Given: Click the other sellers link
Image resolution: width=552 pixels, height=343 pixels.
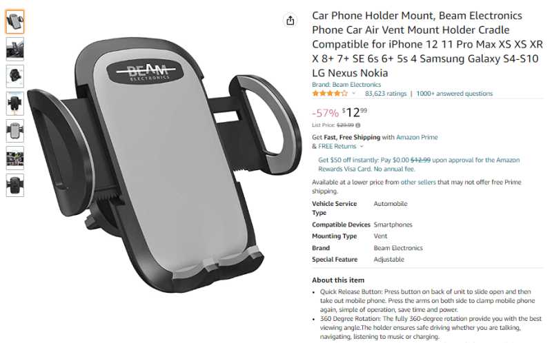Looking at the screenshot, I should (x=418, y=182).
